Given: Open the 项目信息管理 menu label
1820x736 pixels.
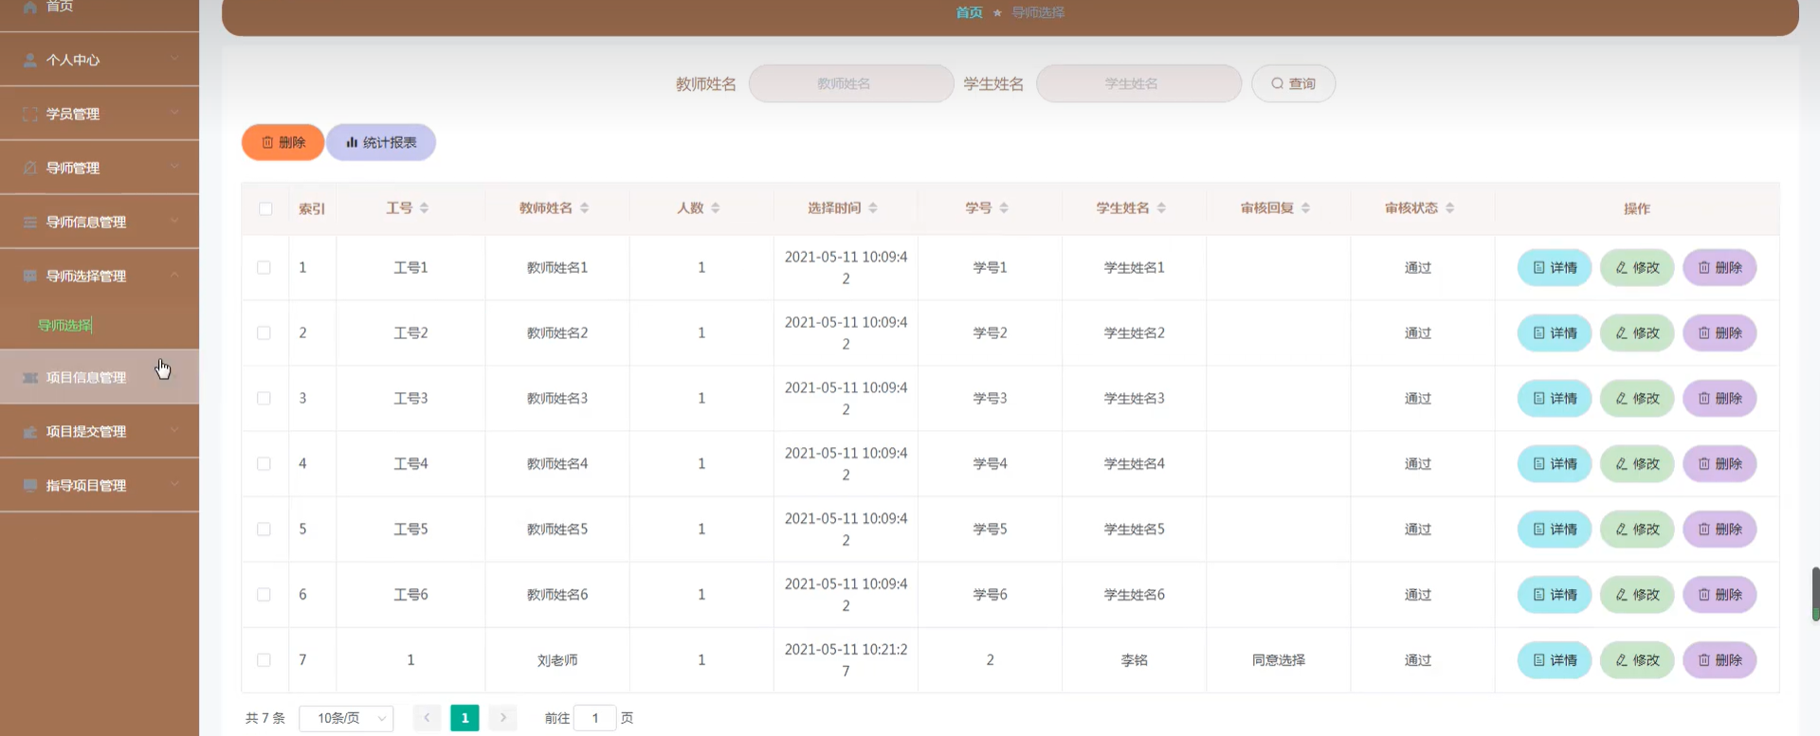Looking at the screenshot, I should pyautogui.click(x=86, y=377).
